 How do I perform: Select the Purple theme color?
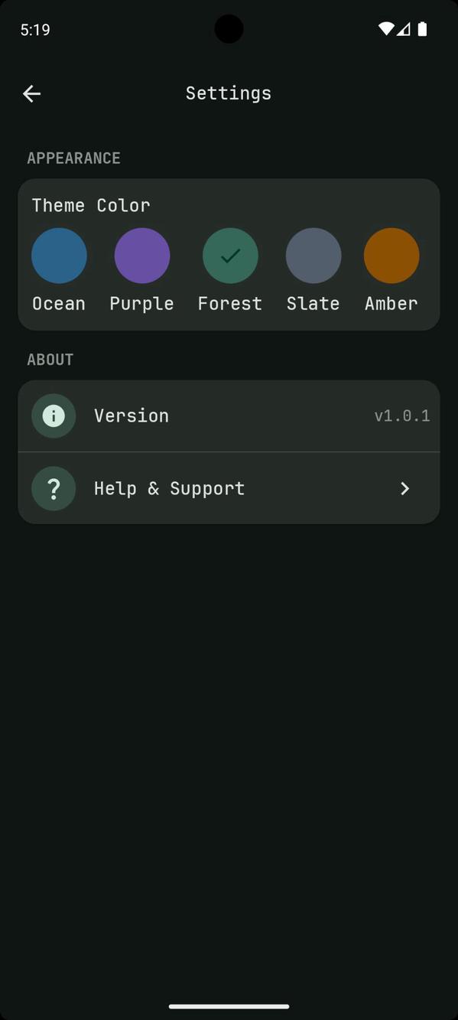pos(141,255)
